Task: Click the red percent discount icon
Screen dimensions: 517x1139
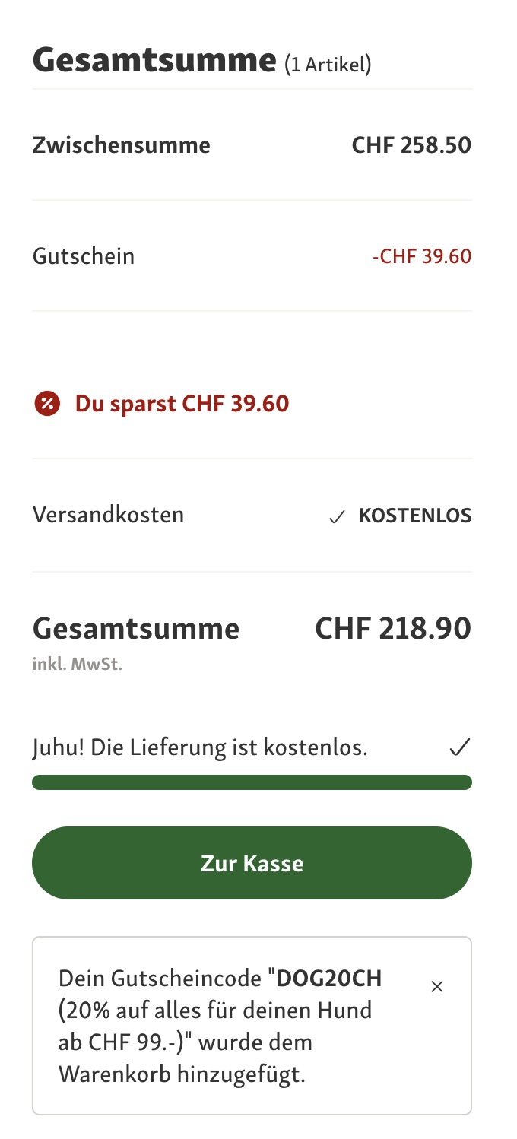Action: point(47,403)
